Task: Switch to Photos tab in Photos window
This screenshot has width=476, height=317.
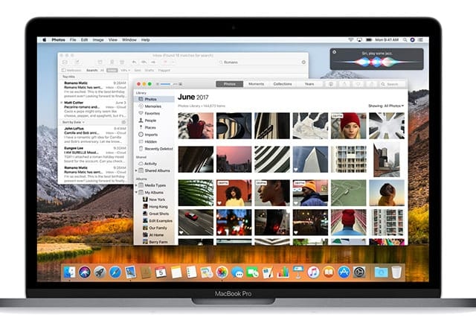Action: (x=230, y=84)
